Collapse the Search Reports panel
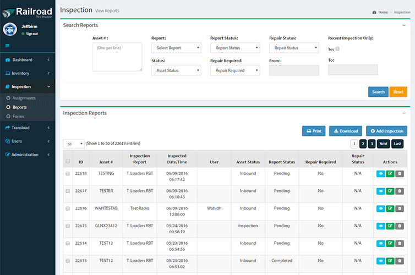This screenshot has width=415, height=275. pos(404,25)
